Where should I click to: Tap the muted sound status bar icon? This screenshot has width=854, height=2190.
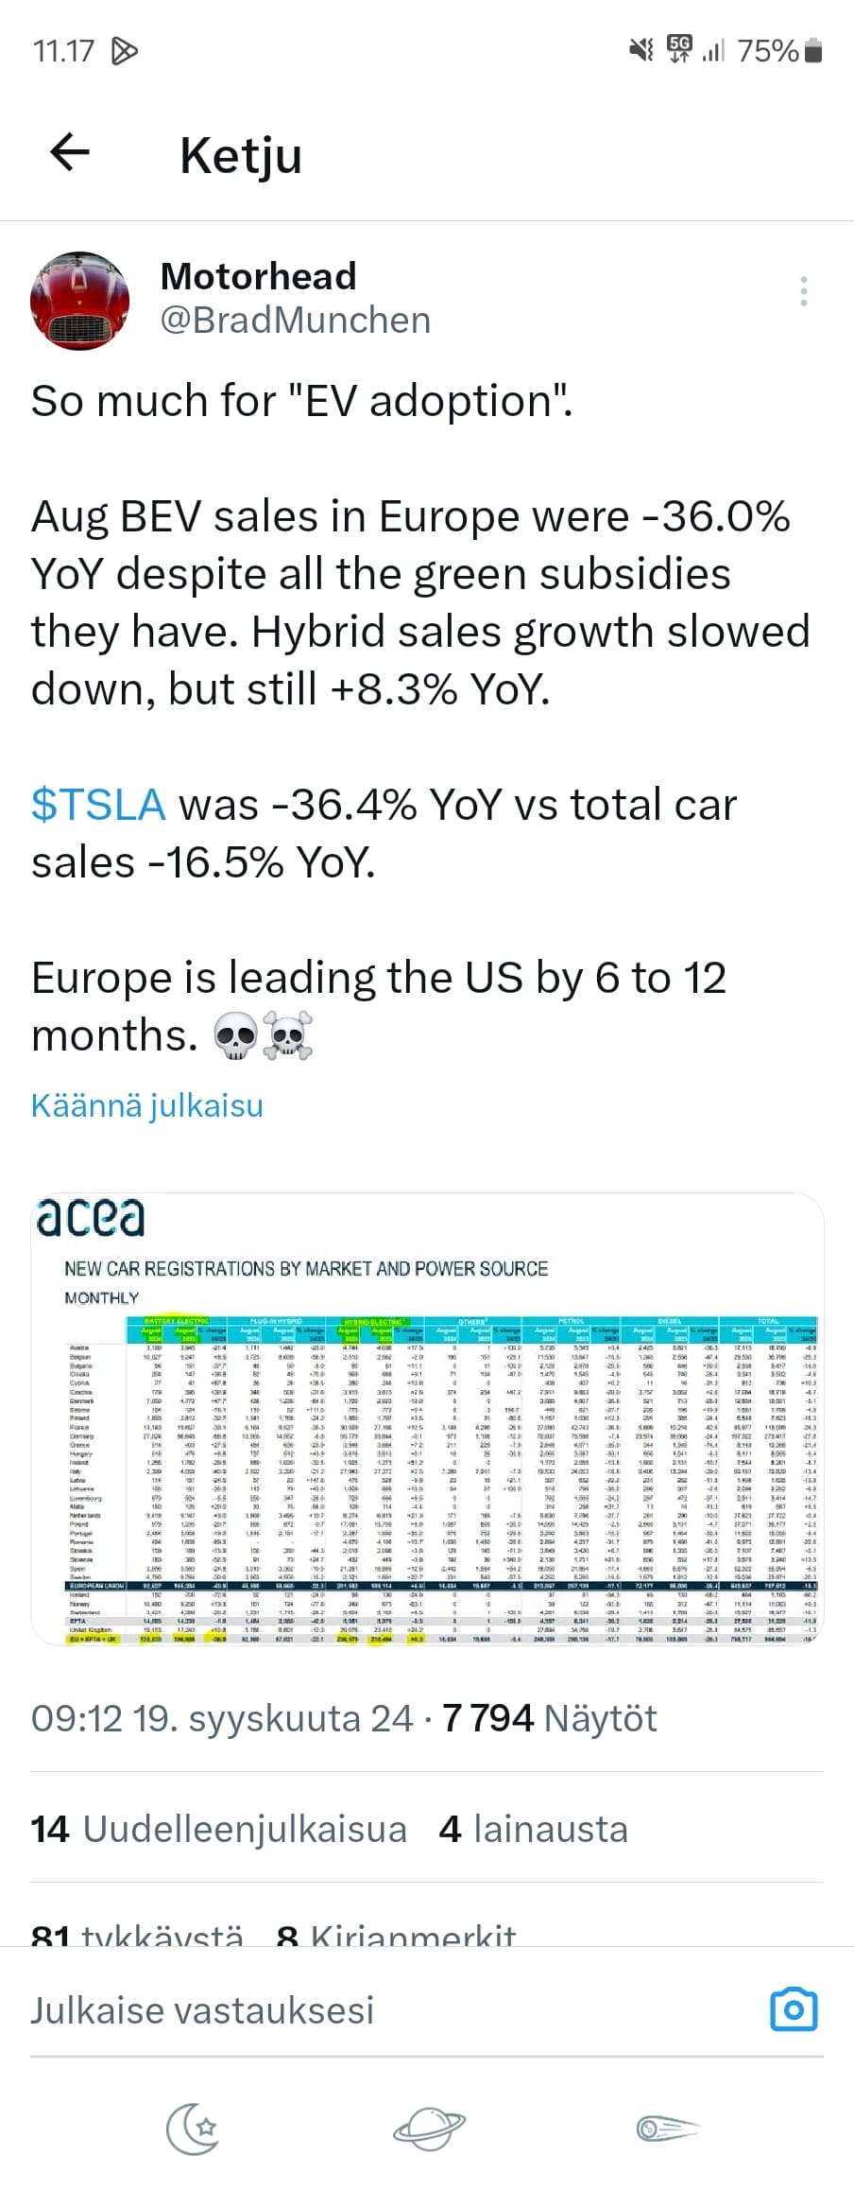tap(641, 50)
